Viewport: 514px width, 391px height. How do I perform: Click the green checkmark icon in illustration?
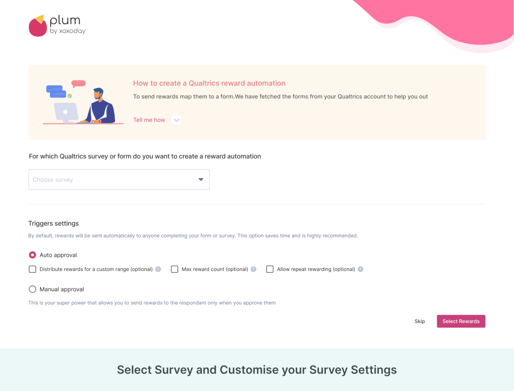70,96
